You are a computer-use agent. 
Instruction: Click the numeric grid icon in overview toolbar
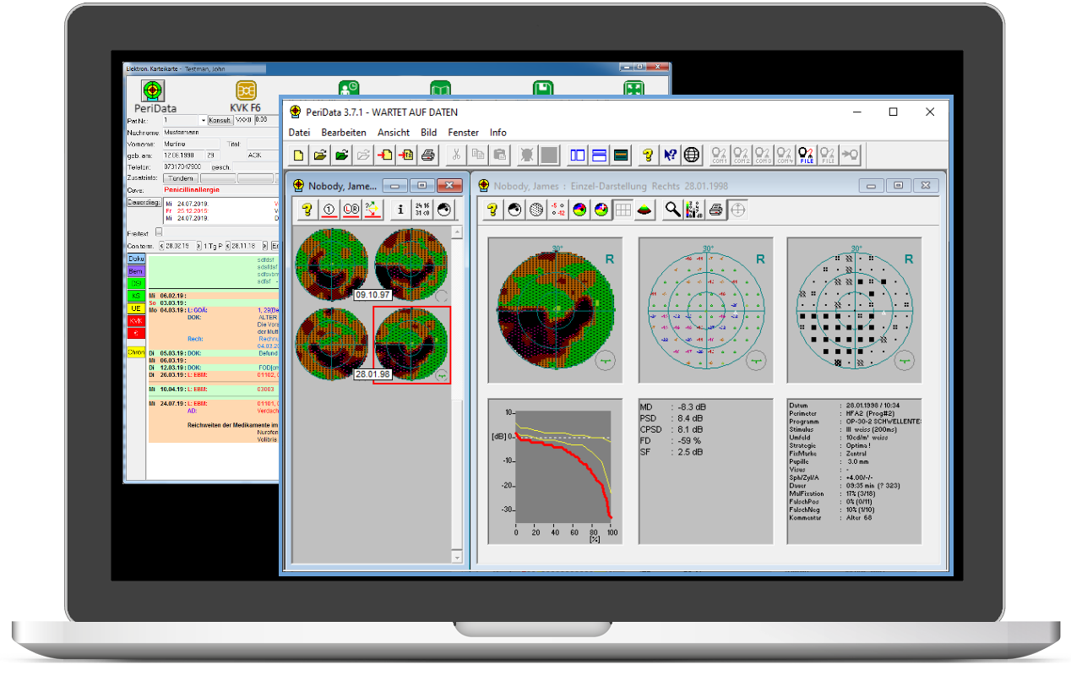pyautogui.click(x=422, y=210)
